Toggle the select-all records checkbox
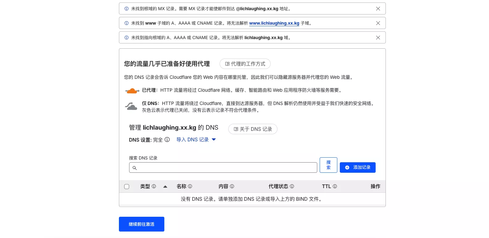This screenshot has height=238, width=489. 127,187
